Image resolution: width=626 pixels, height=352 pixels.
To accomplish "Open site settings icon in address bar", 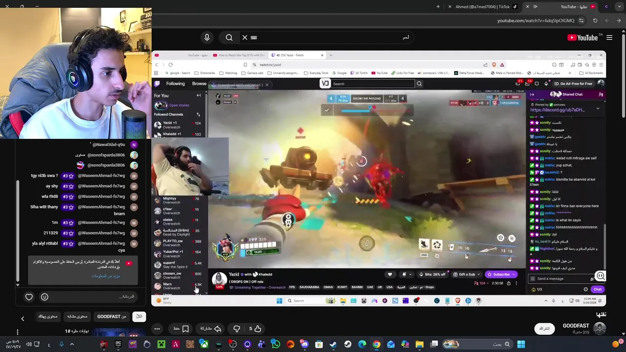I will click(581, 21).
